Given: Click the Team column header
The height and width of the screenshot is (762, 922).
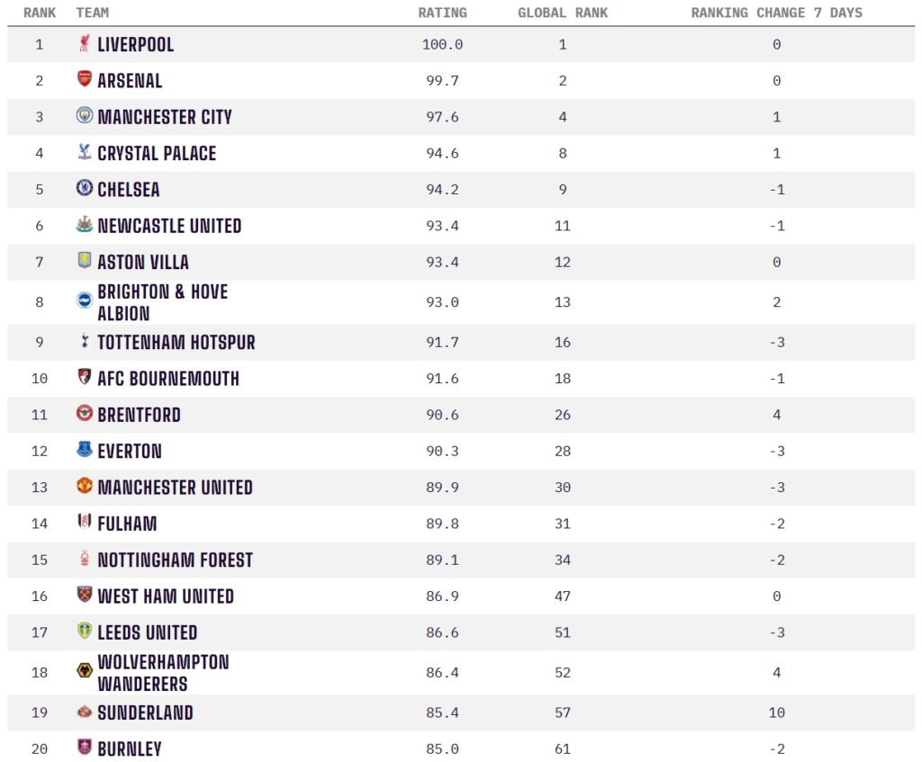Looking at the screenshot, I should (x=93, y=13).
